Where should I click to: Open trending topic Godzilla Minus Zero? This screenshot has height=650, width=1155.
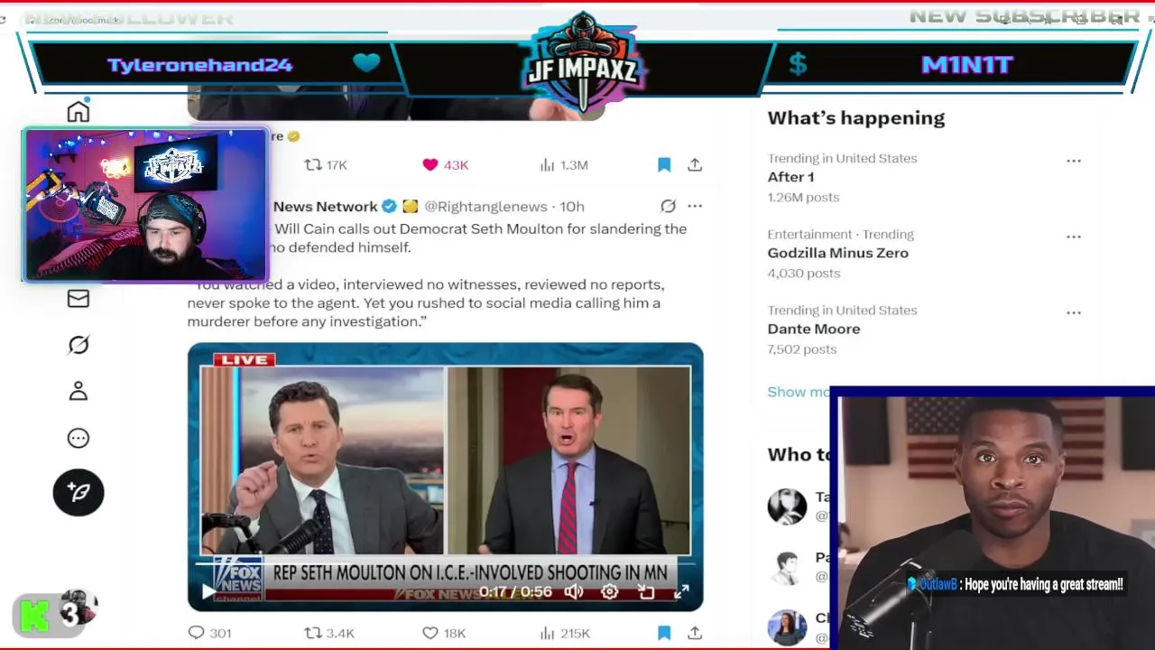(x=838, y=253)
